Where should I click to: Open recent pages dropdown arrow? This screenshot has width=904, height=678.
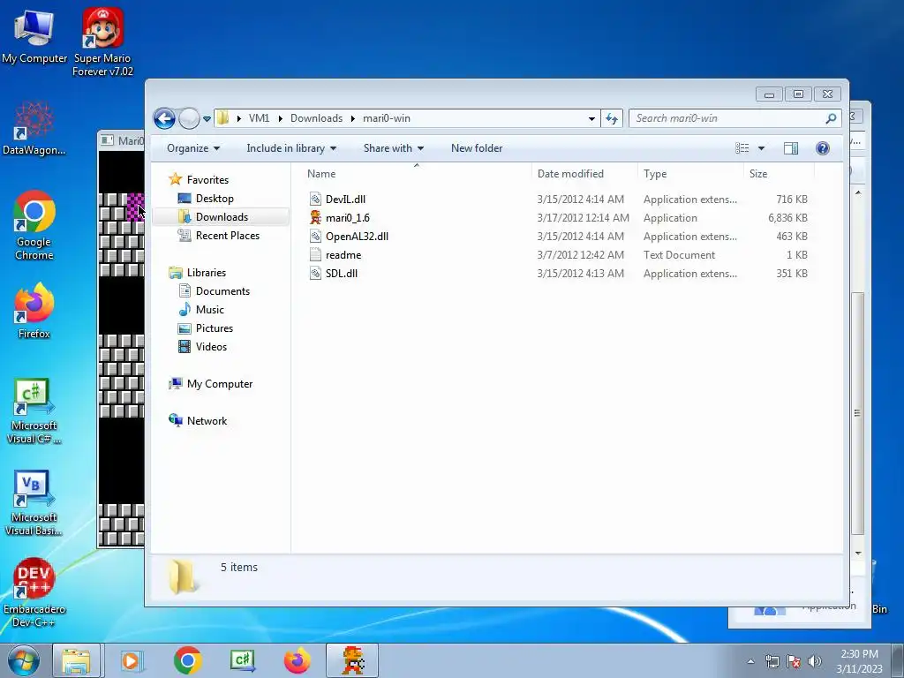point(207,119)
